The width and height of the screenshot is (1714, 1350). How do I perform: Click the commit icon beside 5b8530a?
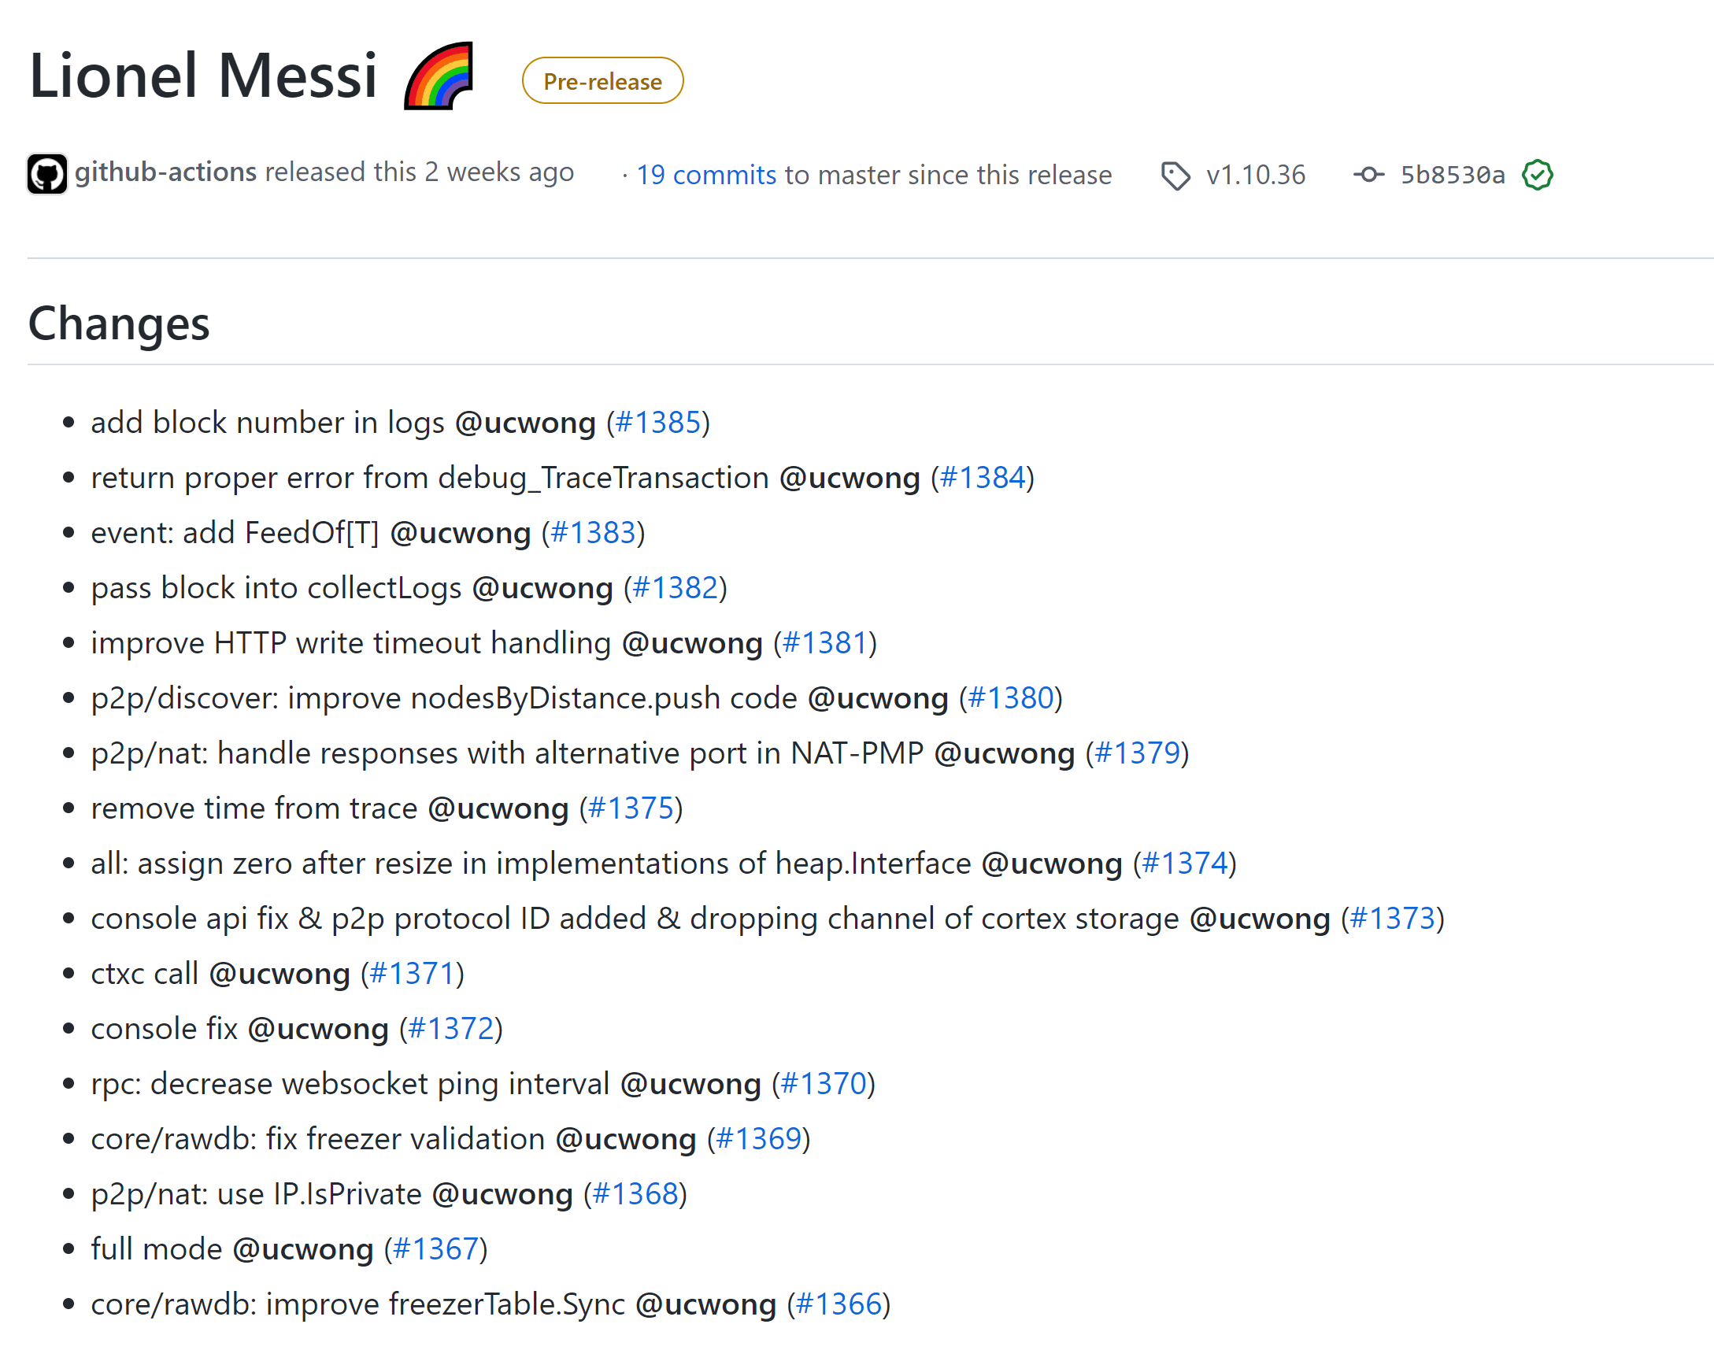[x=1368, y=175]
